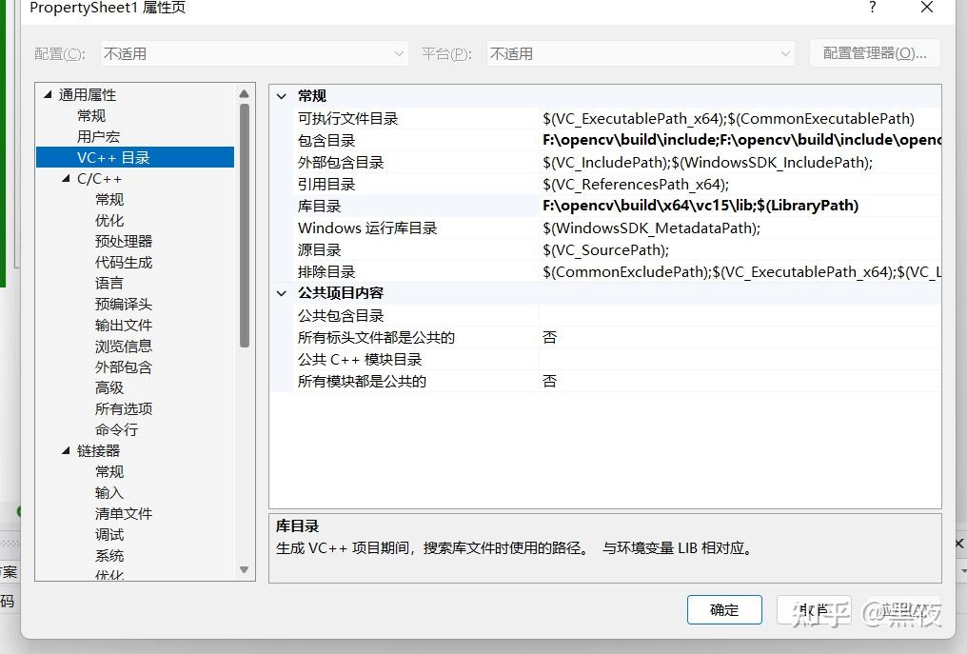Collapse the C/C++ tree node
Viewport: 967px width, 654px height.
(x=65, y=178)
